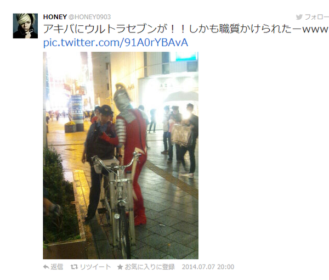The image size is (329, 280).
Task: Click the Twitter bird icon beside フォロー
Action: coord(299,17)
